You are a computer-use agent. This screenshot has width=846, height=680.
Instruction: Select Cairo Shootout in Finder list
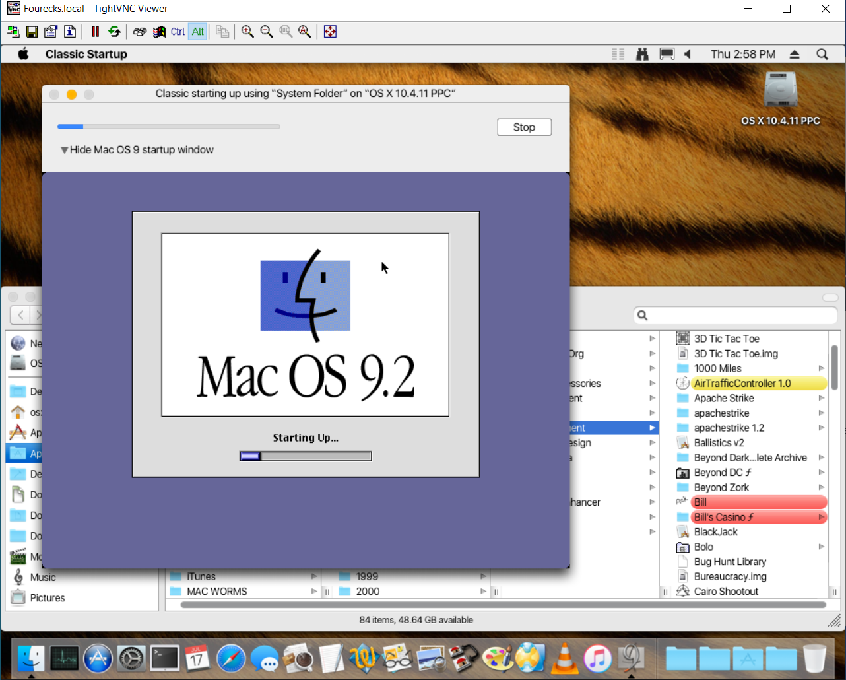[726, 592]
